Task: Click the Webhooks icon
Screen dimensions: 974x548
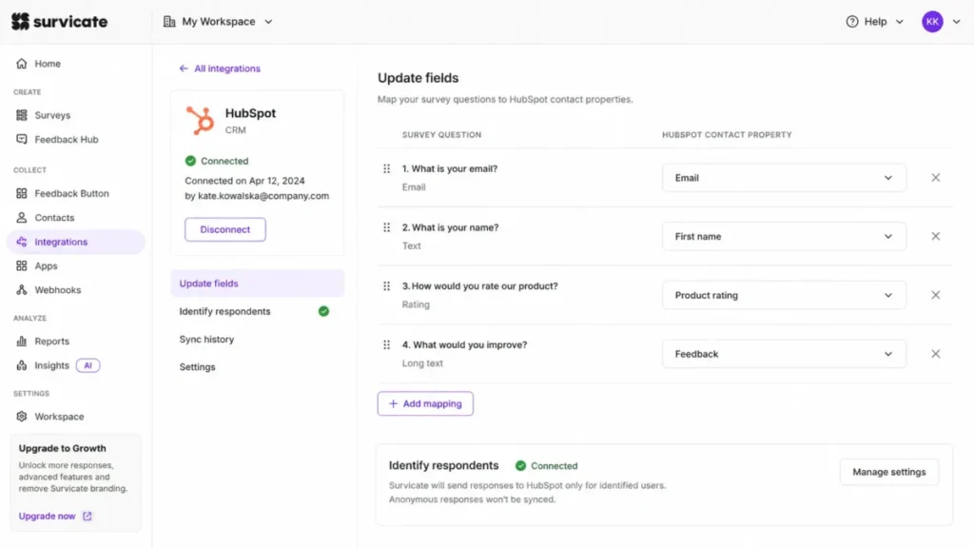Action: coord(22,289)
